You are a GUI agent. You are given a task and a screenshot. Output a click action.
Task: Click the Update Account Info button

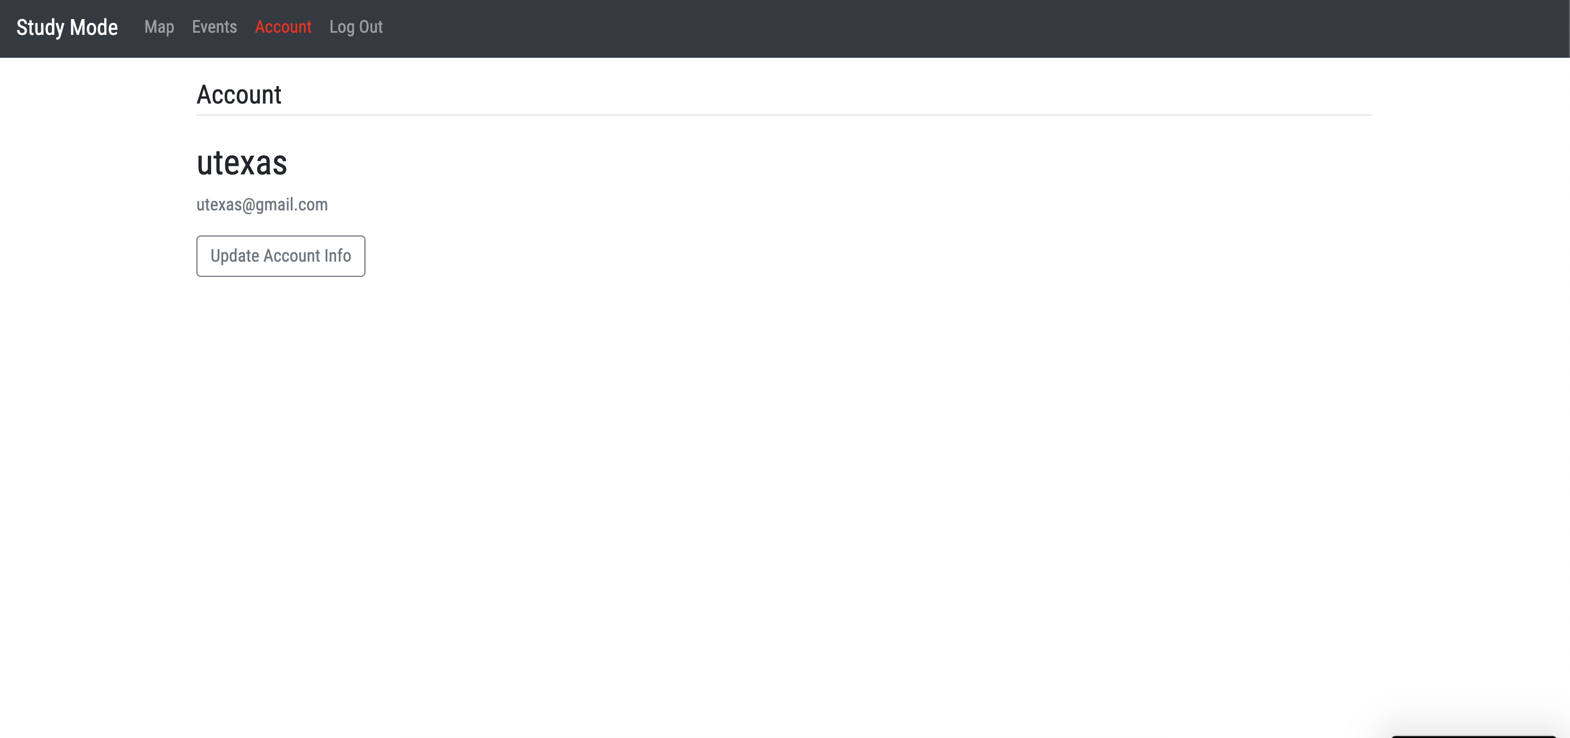point(280,256)
